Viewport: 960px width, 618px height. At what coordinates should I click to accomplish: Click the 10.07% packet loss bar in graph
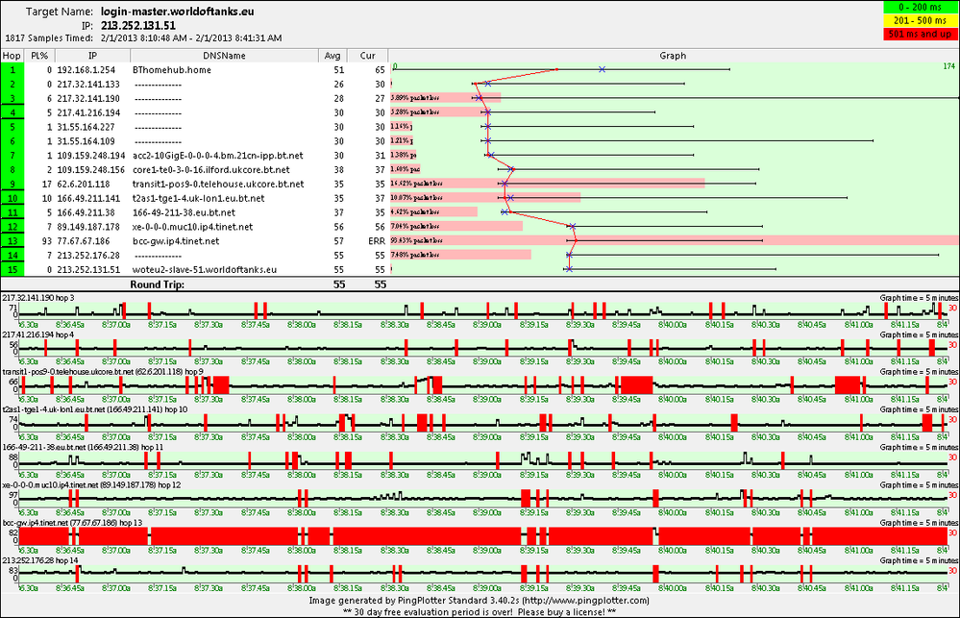coord(485,197)
